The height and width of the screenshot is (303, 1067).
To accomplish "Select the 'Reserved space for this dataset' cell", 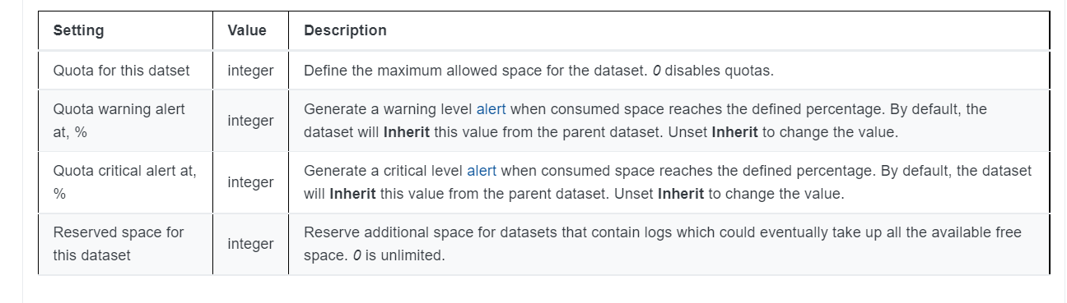I will (126, 244).
